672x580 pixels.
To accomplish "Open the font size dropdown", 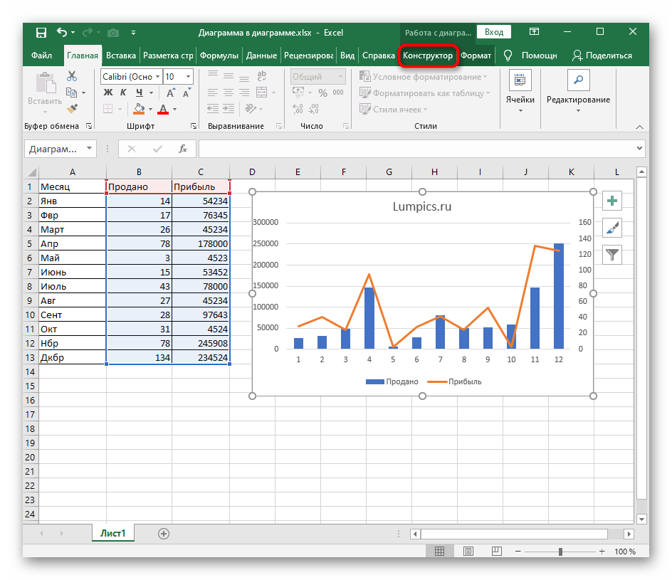I will click(x=188, y=77).
